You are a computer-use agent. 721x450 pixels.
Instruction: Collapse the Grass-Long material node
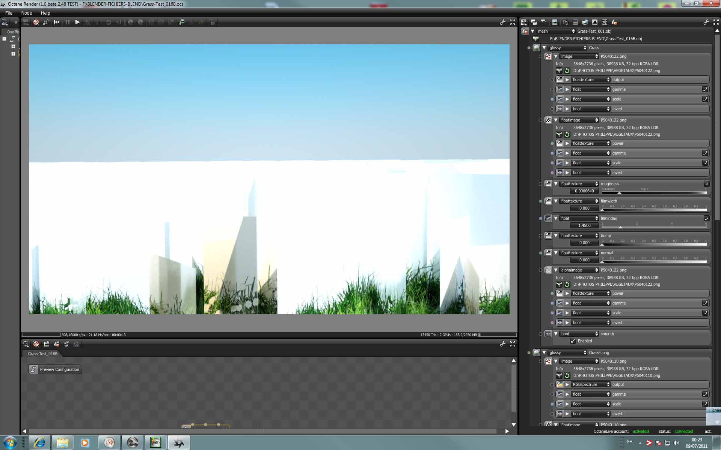[x=544, y=352]
